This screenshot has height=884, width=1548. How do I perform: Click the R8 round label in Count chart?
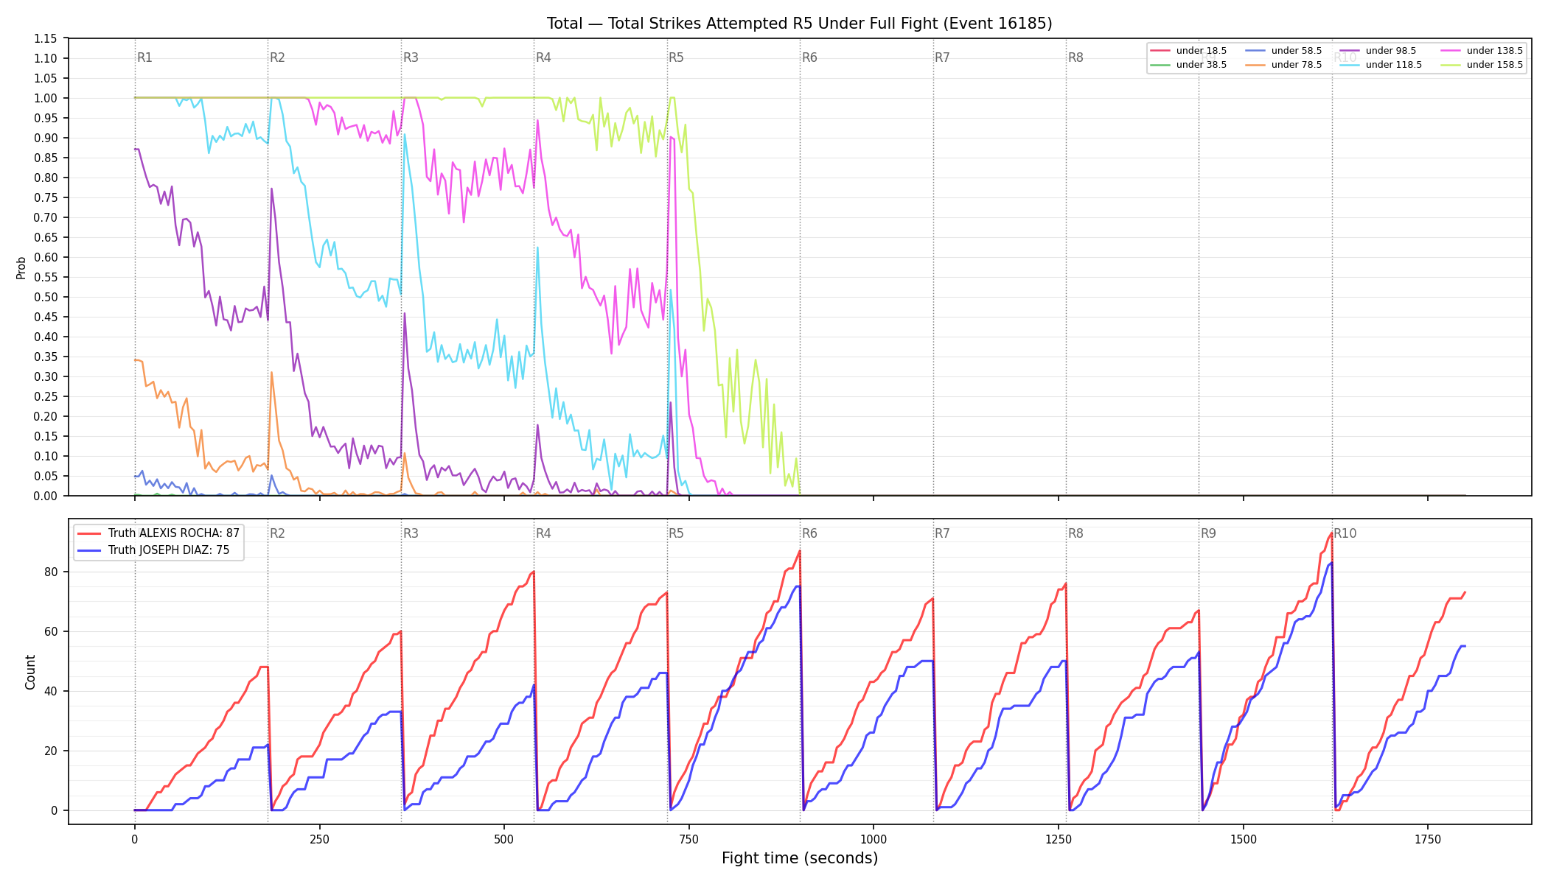pyautogui.click(x=1075, y=533)
